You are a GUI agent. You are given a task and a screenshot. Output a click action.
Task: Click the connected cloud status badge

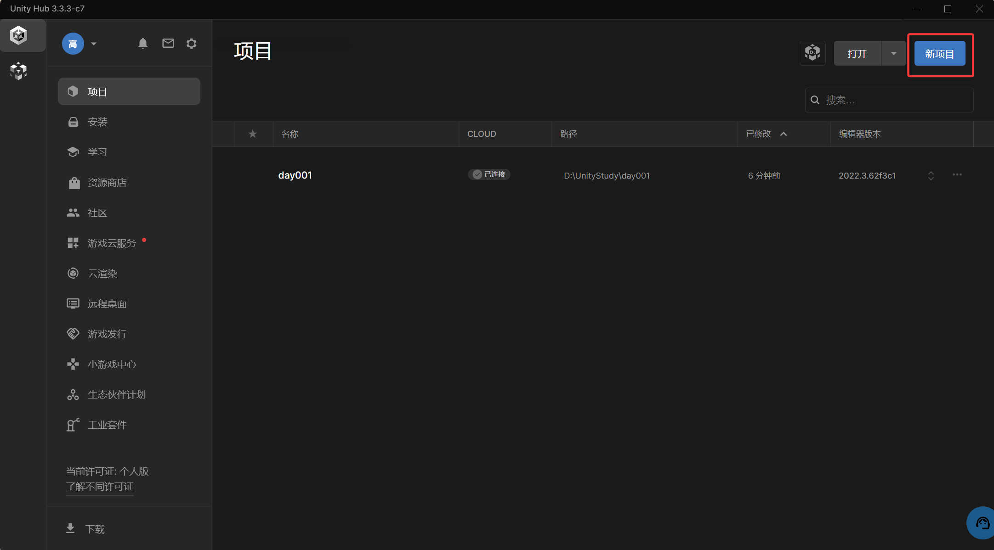click(489, 175)
